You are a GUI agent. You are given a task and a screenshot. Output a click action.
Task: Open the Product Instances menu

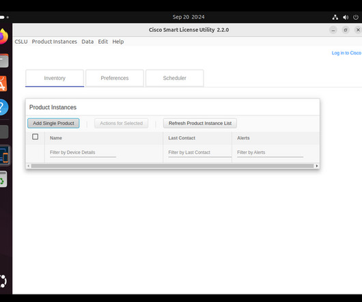[x=55, y=42]
